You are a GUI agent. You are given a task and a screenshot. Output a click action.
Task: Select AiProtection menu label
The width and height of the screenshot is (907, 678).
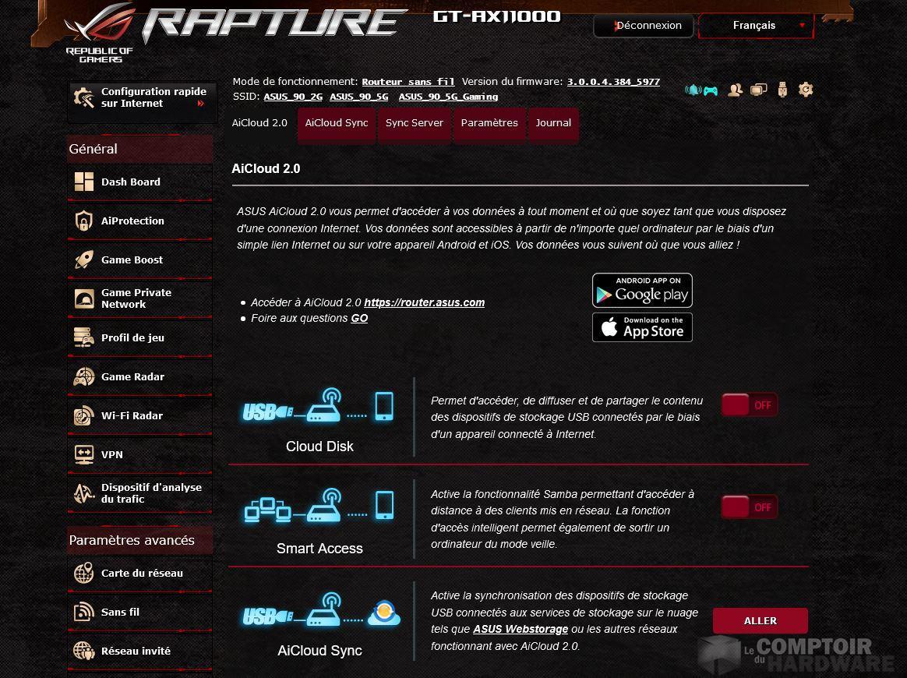pos(132,221)
